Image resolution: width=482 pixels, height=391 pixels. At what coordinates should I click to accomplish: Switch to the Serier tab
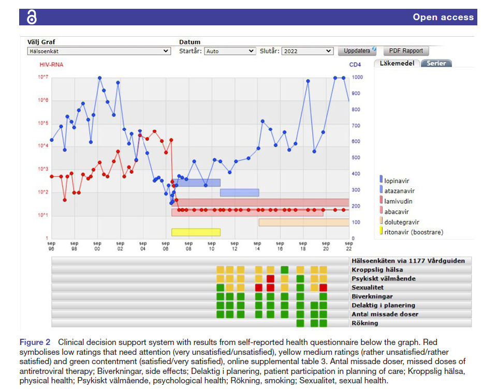[436, 63]
